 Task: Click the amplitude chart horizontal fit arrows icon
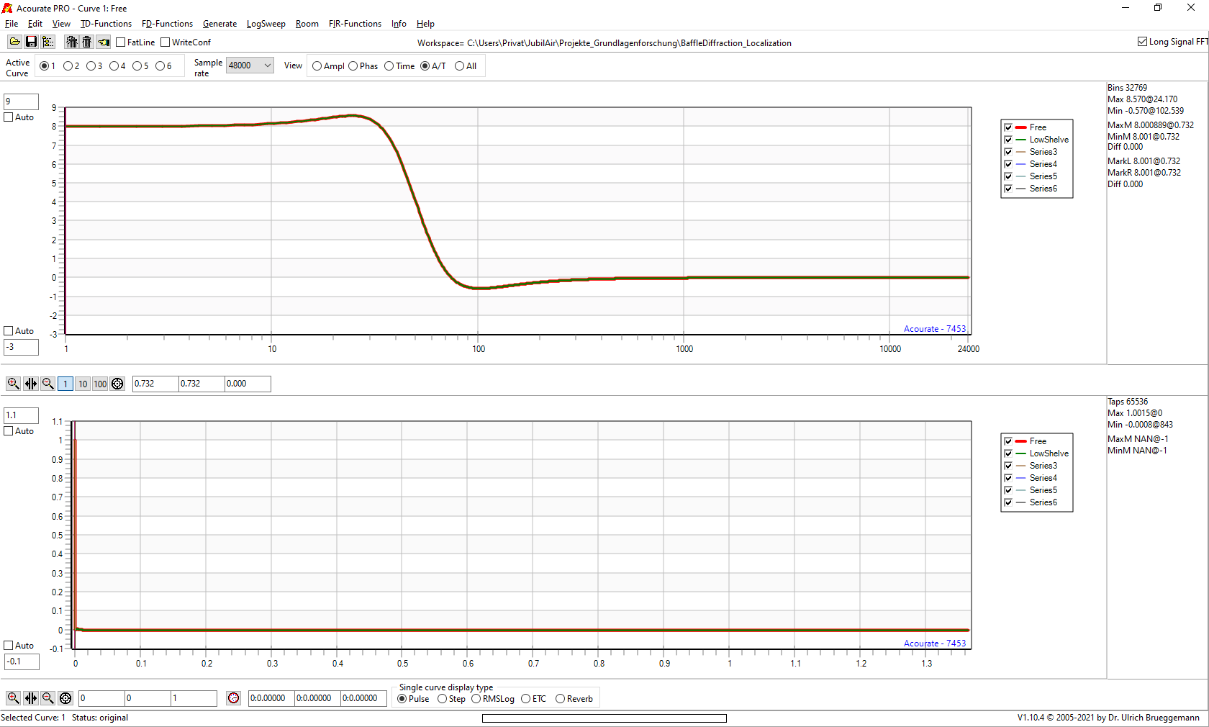[30, 384]
